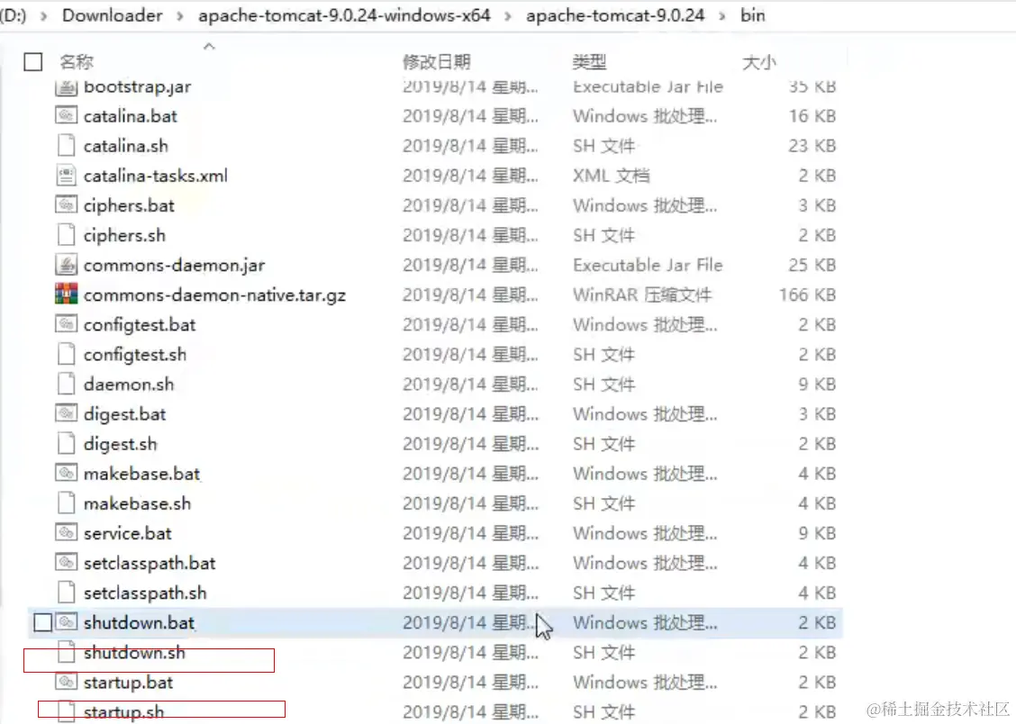
Task: Click the catalina-tasks.xml document icon
Action: pos(66,175)
